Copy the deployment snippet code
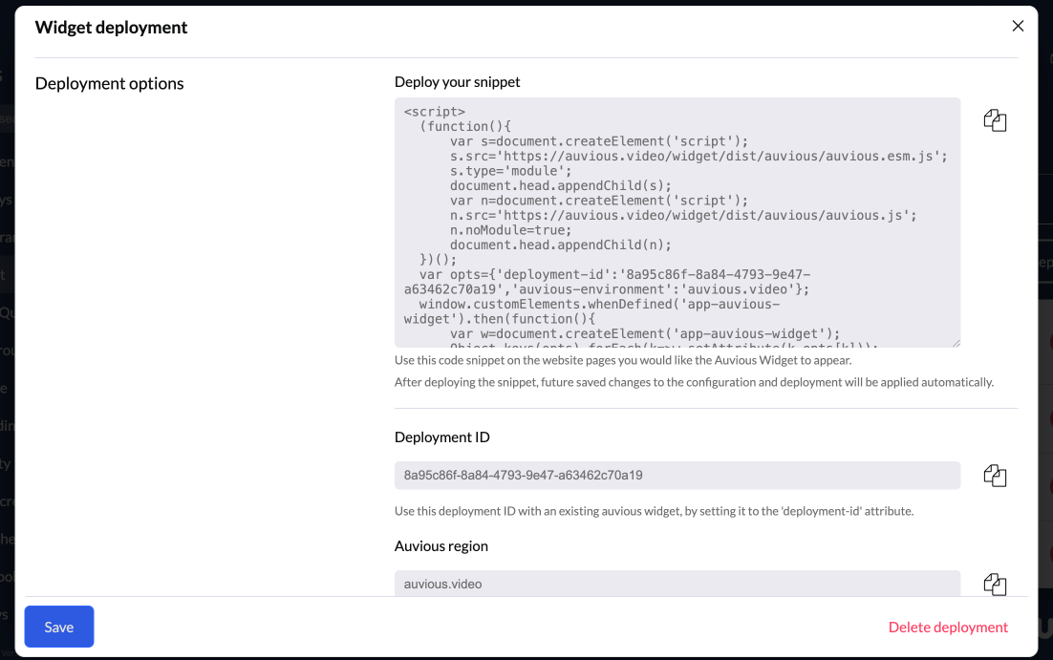This screenshot has width=1053, height=660. click(995, 120)
